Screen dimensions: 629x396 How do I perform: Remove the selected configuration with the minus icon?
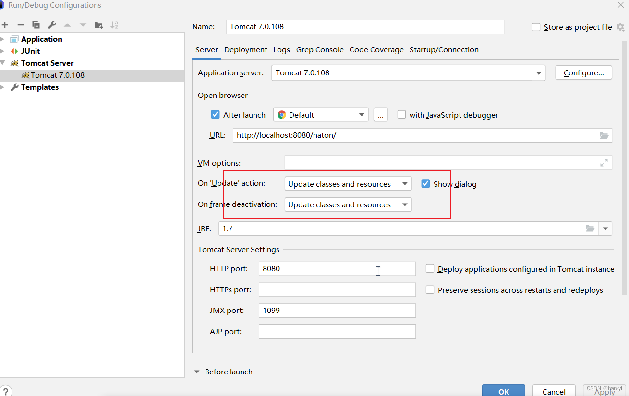(20, 25)
